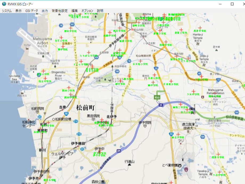Image resolution: width=245 pixels, height=184 pixels.
Task: Open the 説明 help menu
Action: pyautogui.click(x=100, y=11)
